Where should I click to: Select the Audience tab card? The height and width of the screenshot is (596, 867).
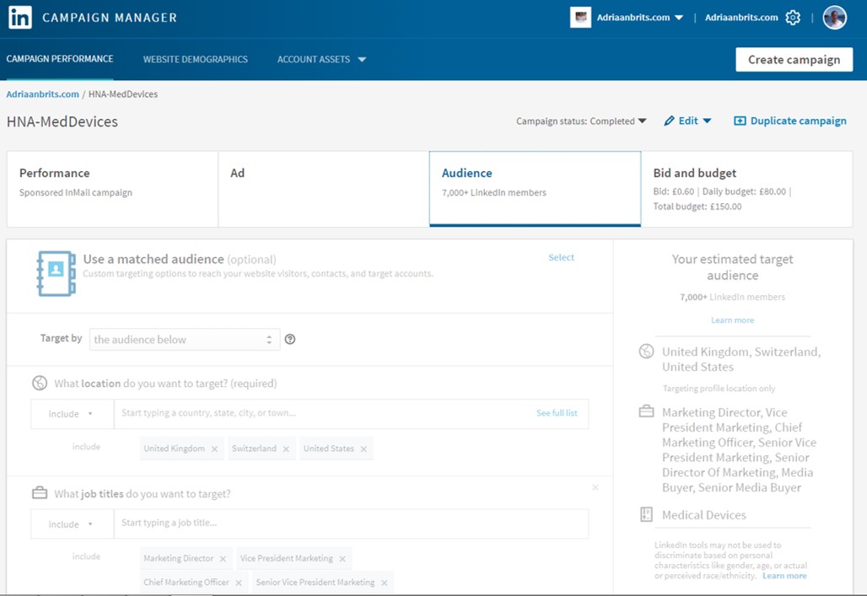point(536,189)
